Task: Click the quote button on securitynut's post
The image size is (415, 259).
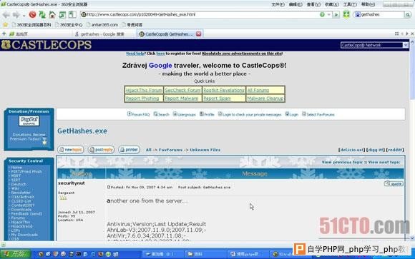Action: [x=394, y=183]
